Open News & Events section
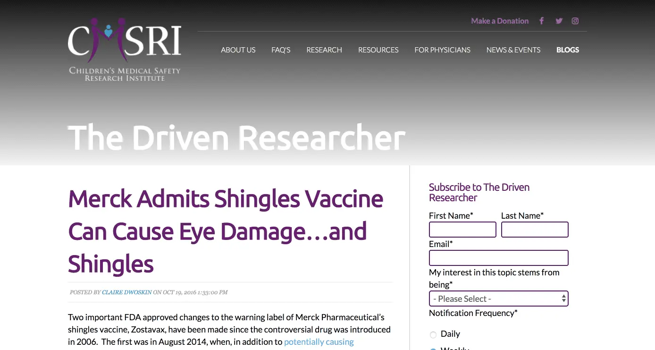 (513, 50)
